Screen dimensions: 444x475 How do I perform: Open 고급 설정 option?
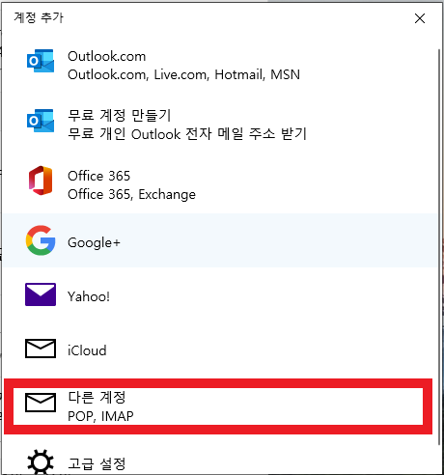[x=220, y=461]
